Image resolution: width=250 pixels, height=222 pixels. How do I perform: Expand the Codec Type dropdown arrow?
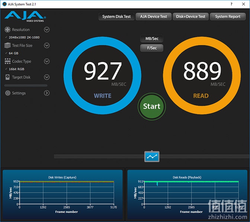coord(47,61)
